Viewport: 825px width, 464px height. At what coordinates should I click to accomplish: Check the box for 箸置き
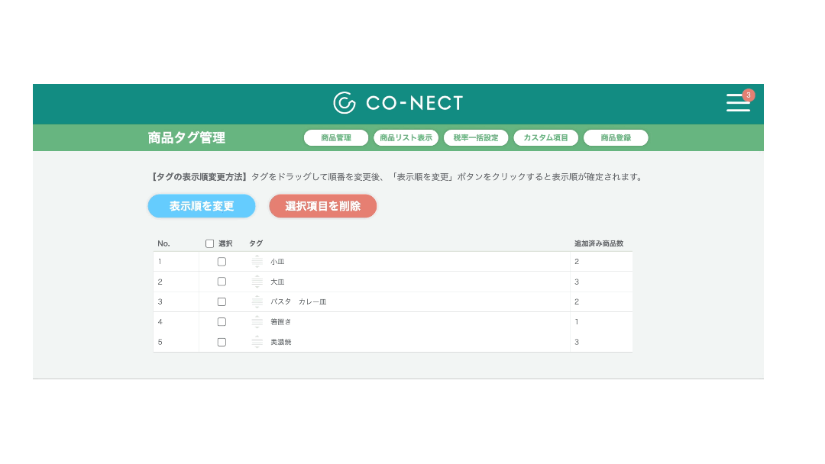pos(222,321)
